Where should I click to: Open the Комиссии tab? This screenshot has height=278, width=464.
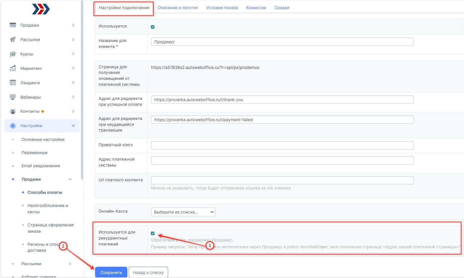(x=256, y=8)
